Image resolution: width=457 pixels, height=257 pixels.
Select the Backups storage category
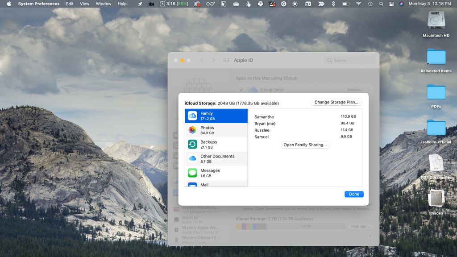216,144
